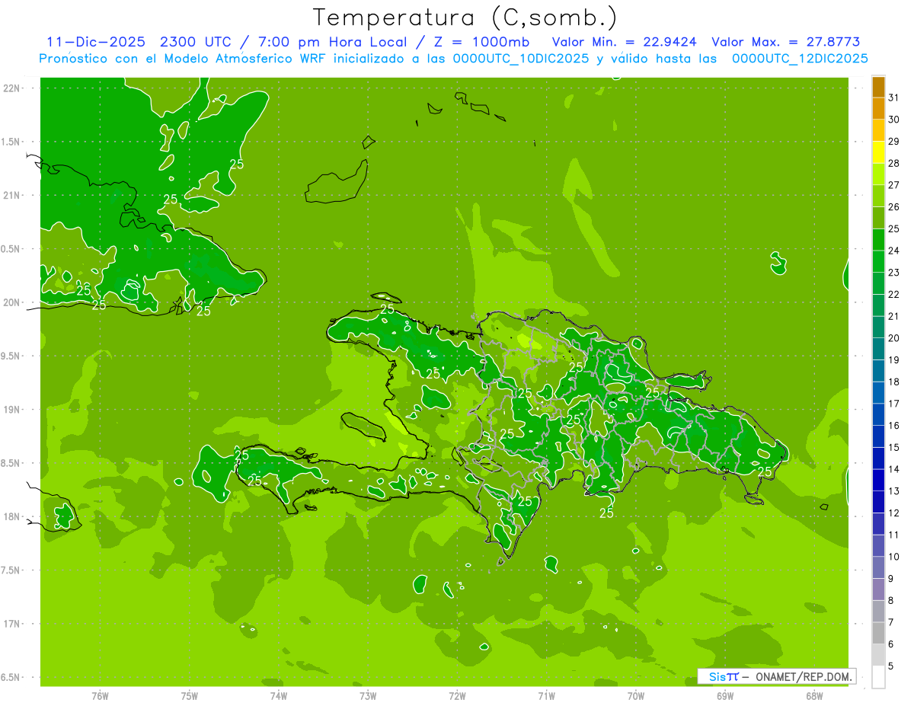Image resolution: width=914 pixels, height=706 pixels.
Task: Click the dark orange swatch atop the color scale
Action: point(878,88)
